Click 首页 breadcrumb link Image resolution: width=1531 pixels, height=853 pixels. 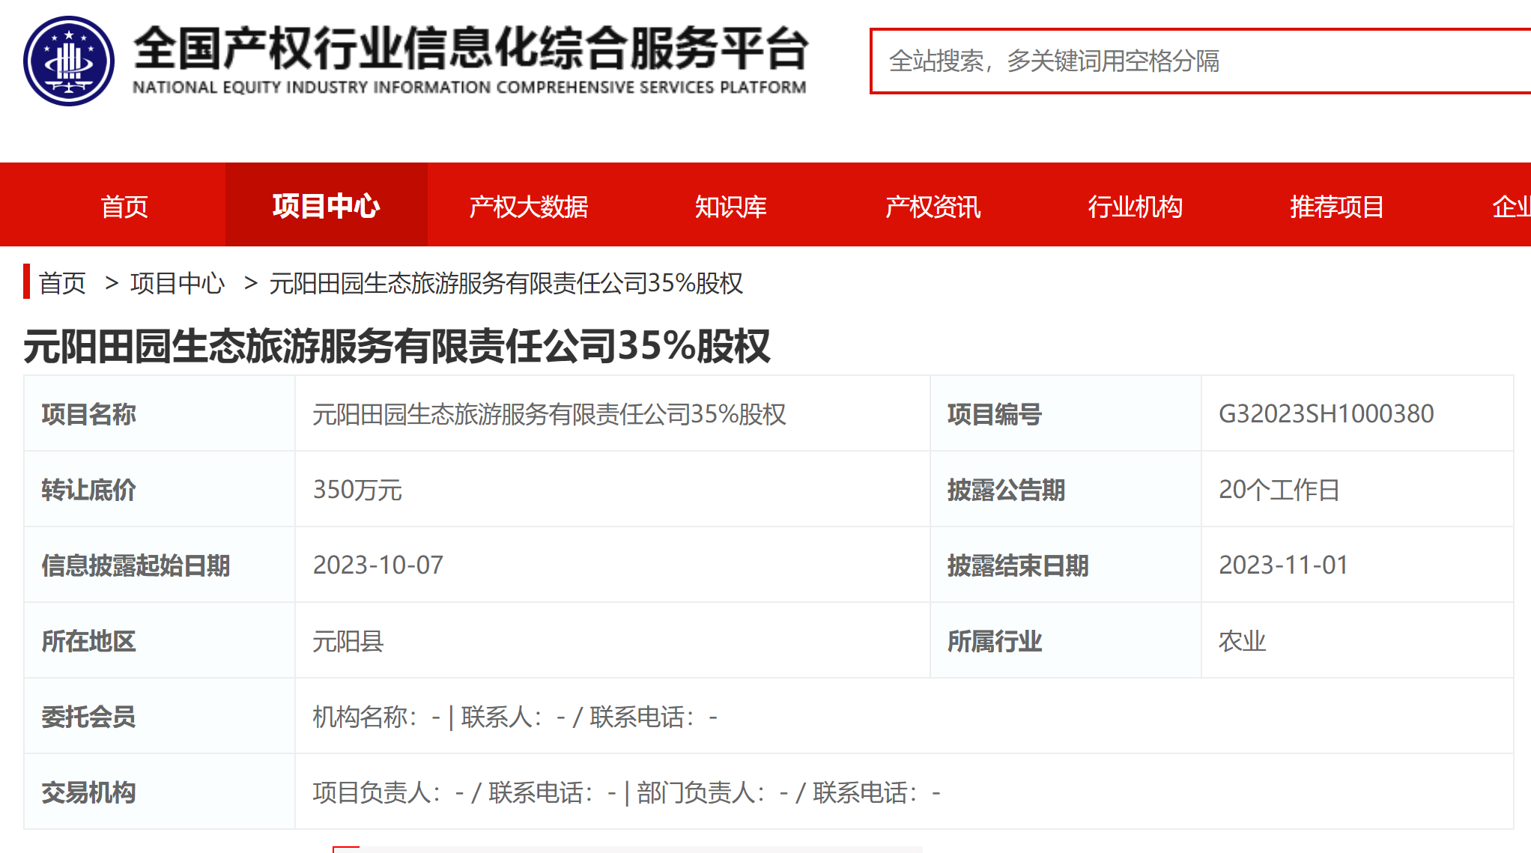coord(62,283)
